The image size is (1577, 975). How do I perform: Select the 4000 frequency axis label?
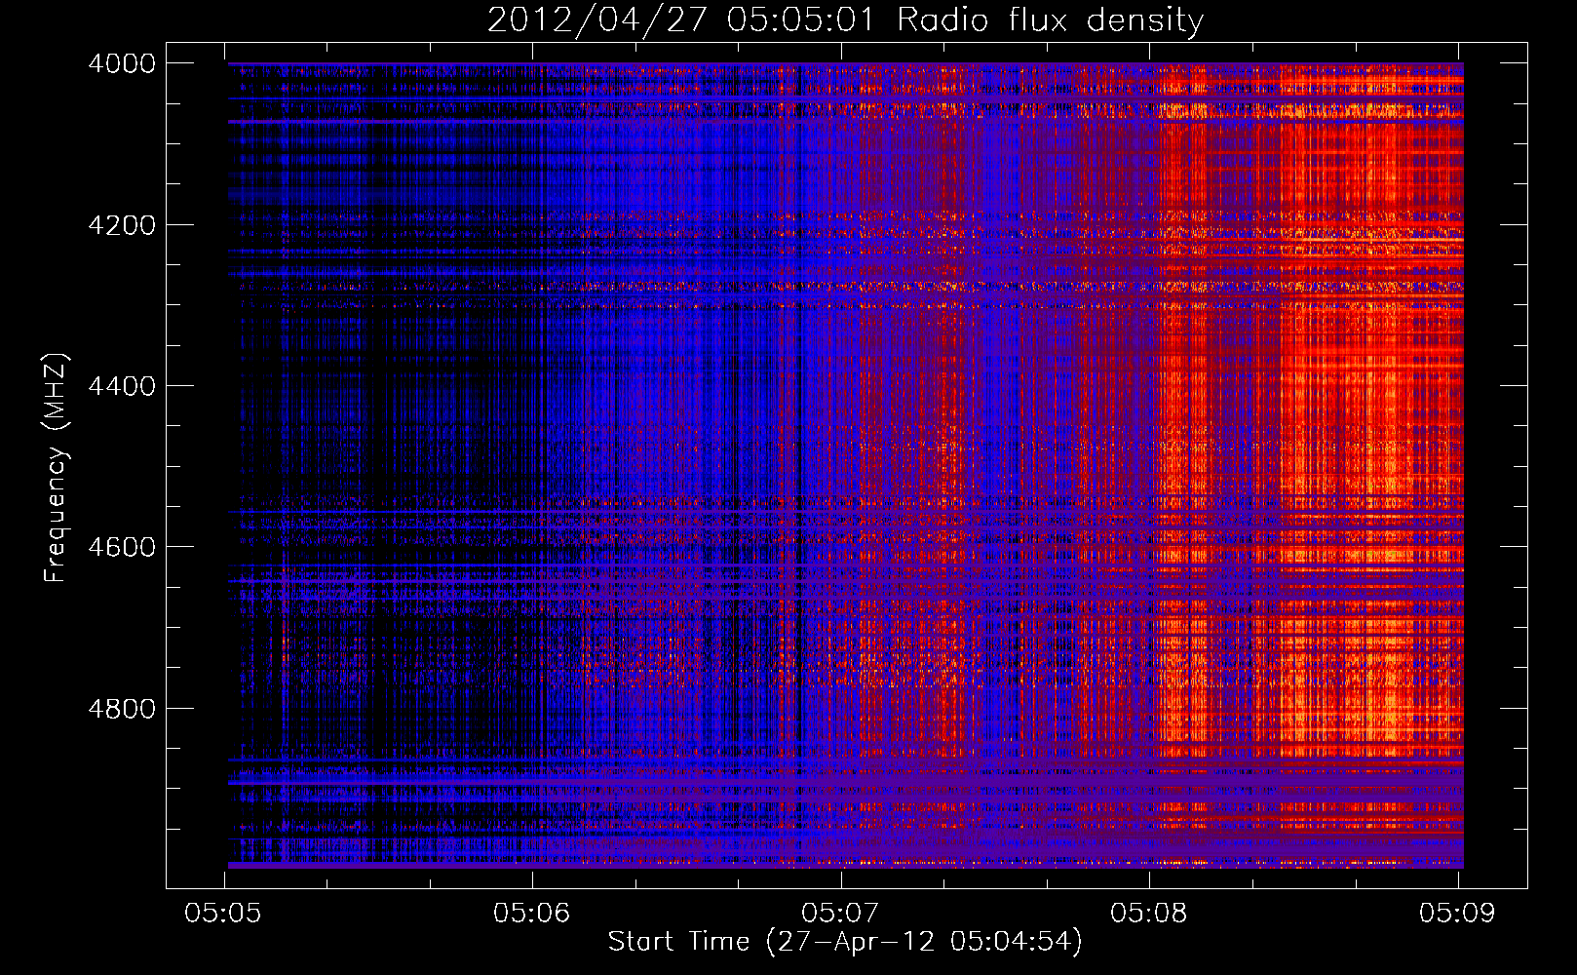[122, 63]
